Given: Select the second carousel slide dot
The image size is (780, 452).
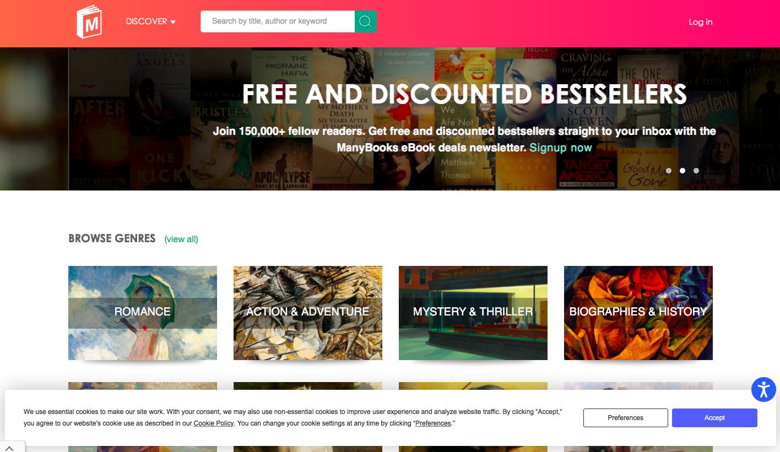Looking at the screenshot, I should (x=682, y=171).
